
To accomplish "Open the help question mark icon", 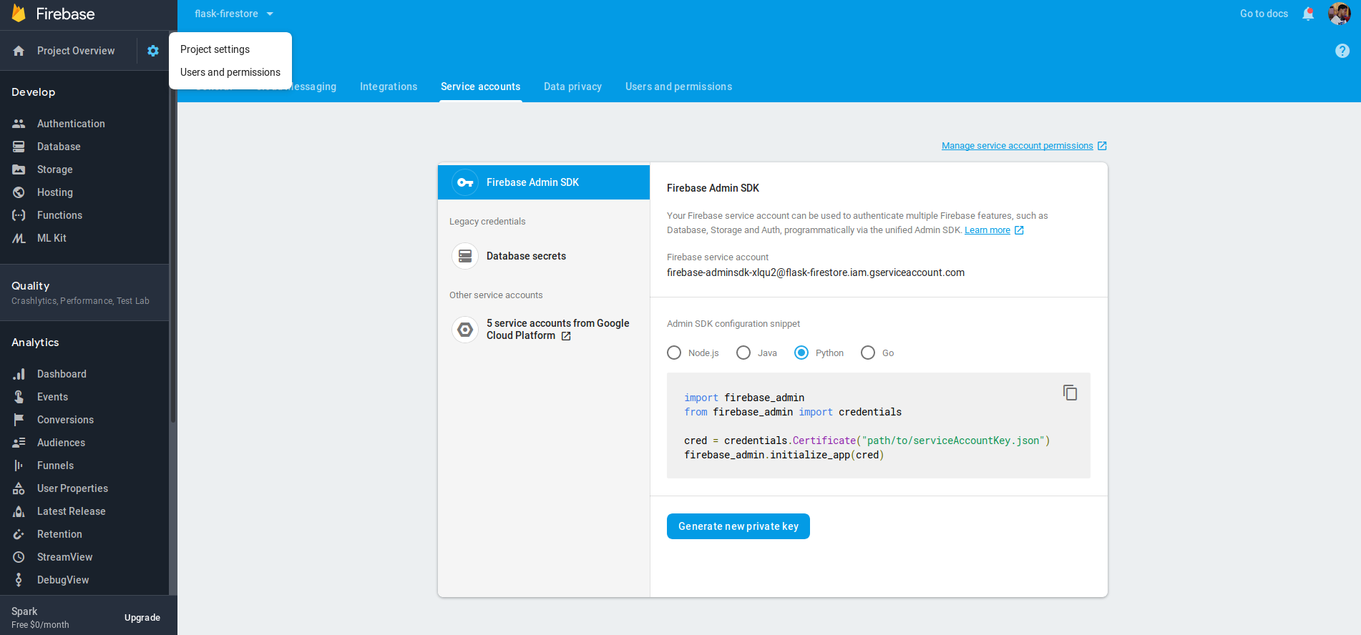I will point(1342,51).
